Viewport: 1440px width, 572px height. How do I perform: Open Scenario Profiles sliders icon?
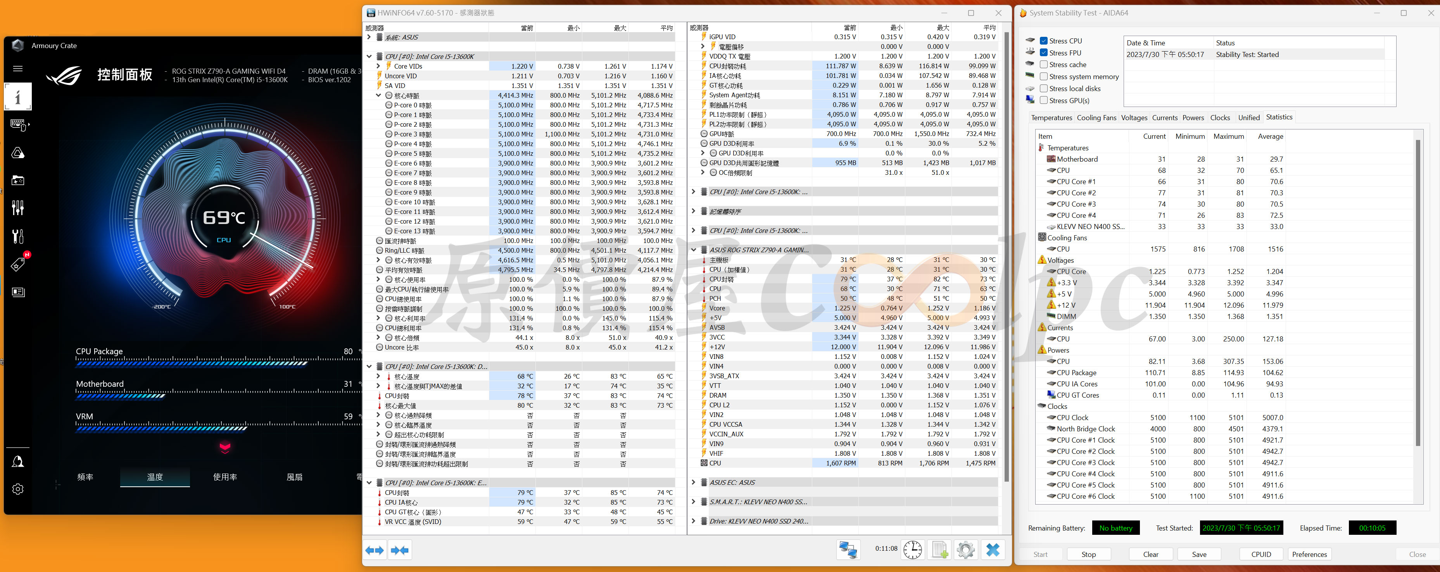coord(18,208)
